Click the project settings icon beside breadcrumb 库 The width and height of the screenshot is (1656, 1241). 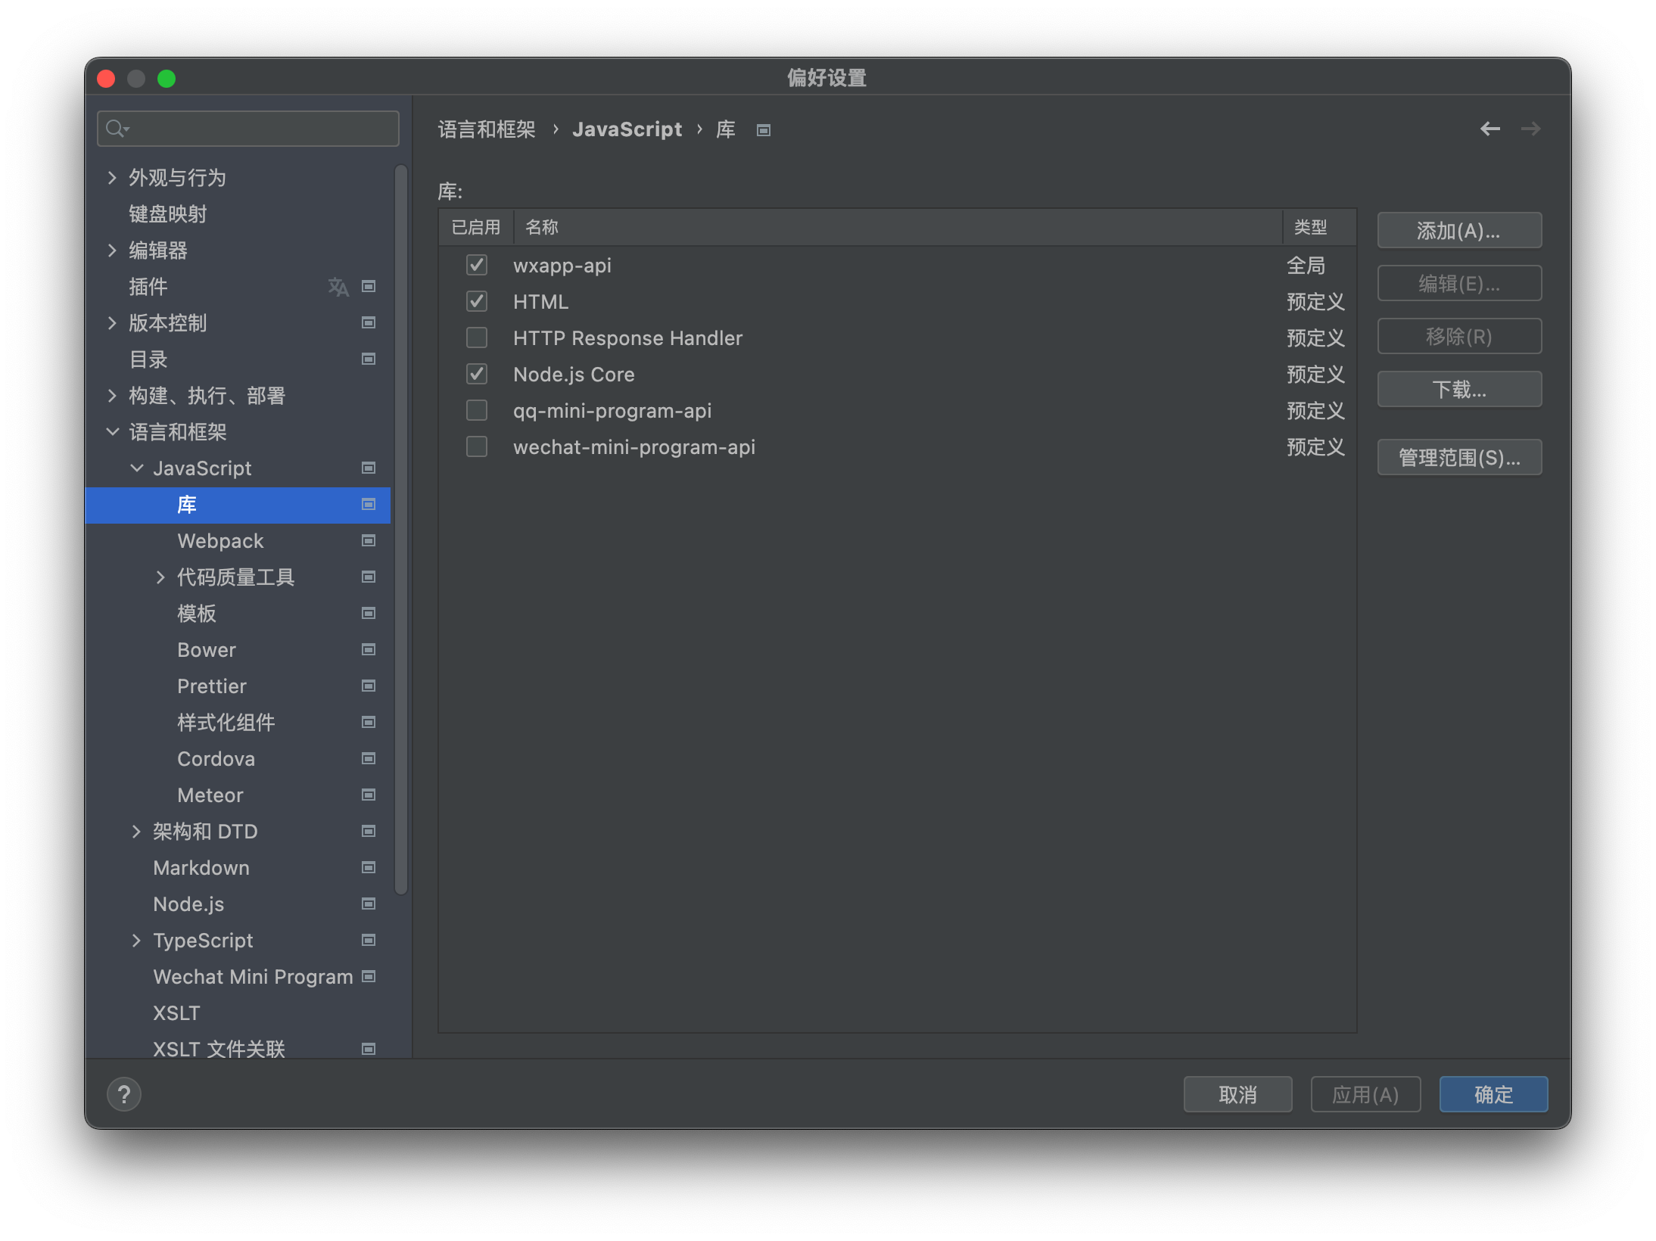point(764,130)
